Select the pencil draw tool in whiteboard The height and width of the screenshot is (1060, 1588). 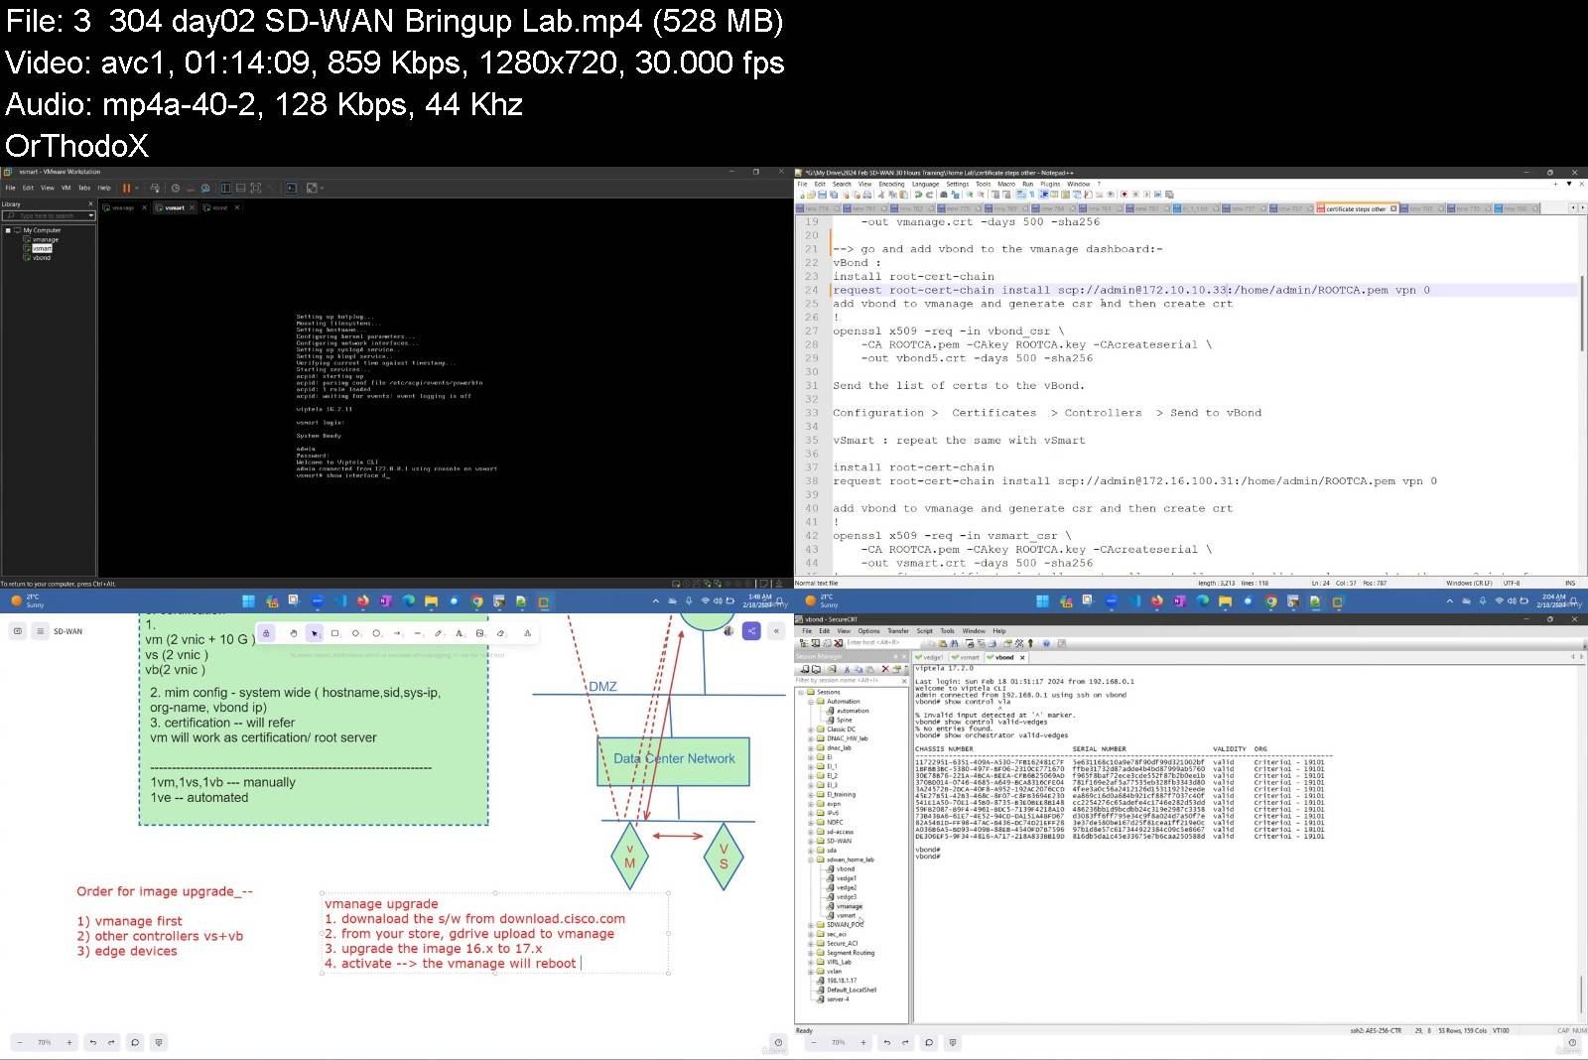point(438,633)
